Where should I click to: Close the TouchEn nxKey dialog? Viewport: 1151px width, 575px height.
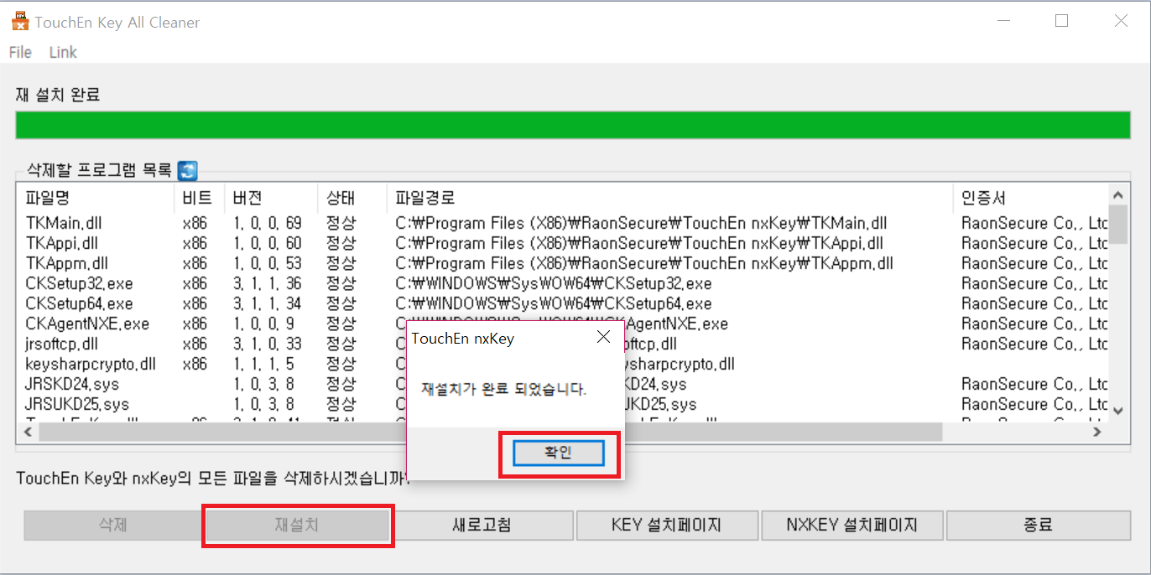pyautogui.click(x=603, y=338)
